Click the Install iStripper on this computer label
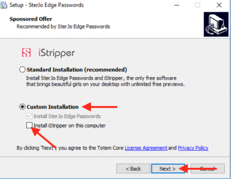The height and width of the screenshot is (179, 231). coord(69,126)
